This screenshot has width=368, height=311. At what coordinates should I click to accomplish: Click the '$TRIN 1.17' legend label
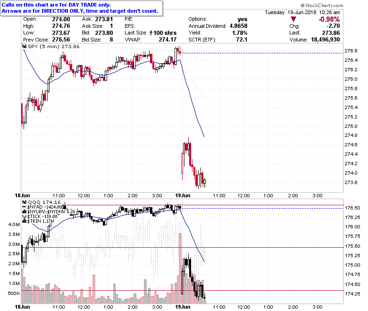pos(39,221)
